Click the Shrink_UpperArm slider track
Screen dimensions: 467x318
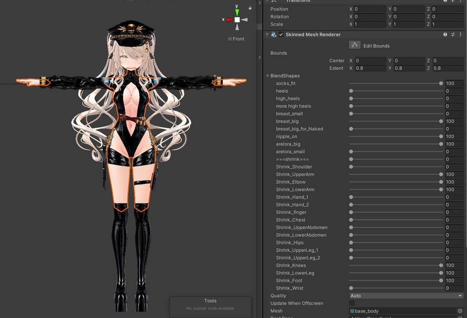click(x=396, y=174)
